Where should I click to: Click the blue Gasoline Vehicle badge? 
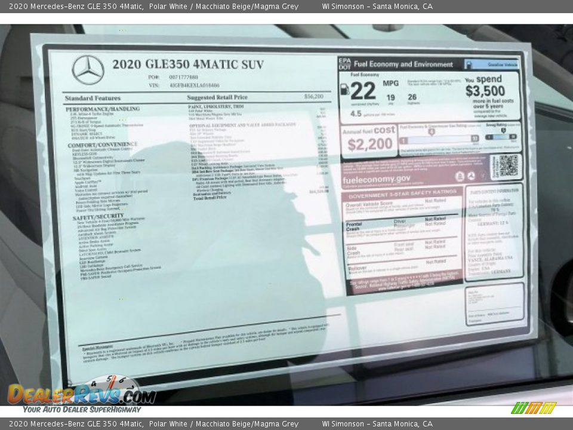491,64
